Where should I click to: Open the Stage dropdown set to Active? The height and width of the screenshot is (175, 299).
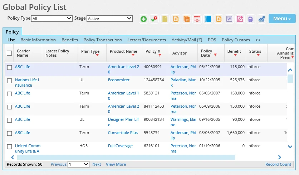tap(109, 18)
